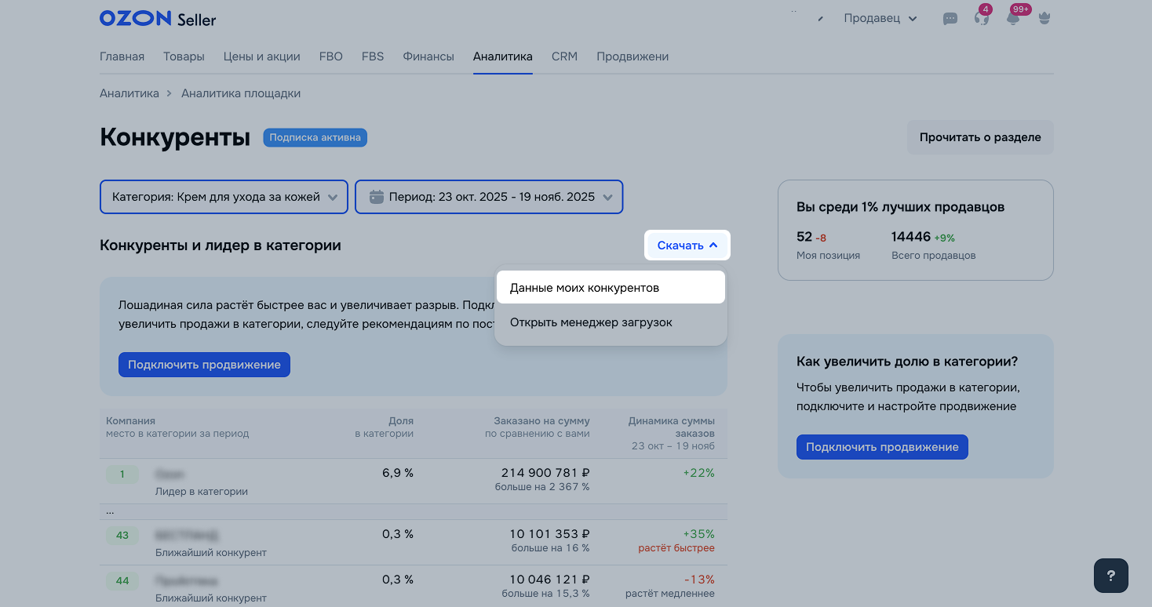The width and height of the screenshot is (1152, 607).
Task: Go to the Товары tab
Action: click(x=184, y=56)
